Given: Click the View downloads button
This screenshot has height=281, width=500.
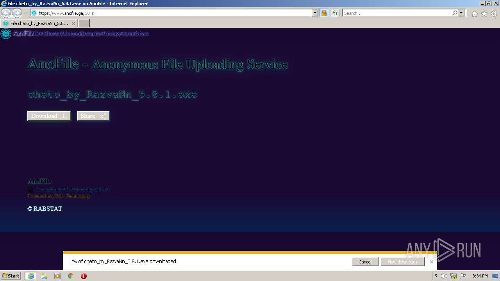Looking at the screenshot, I should 402,262.
